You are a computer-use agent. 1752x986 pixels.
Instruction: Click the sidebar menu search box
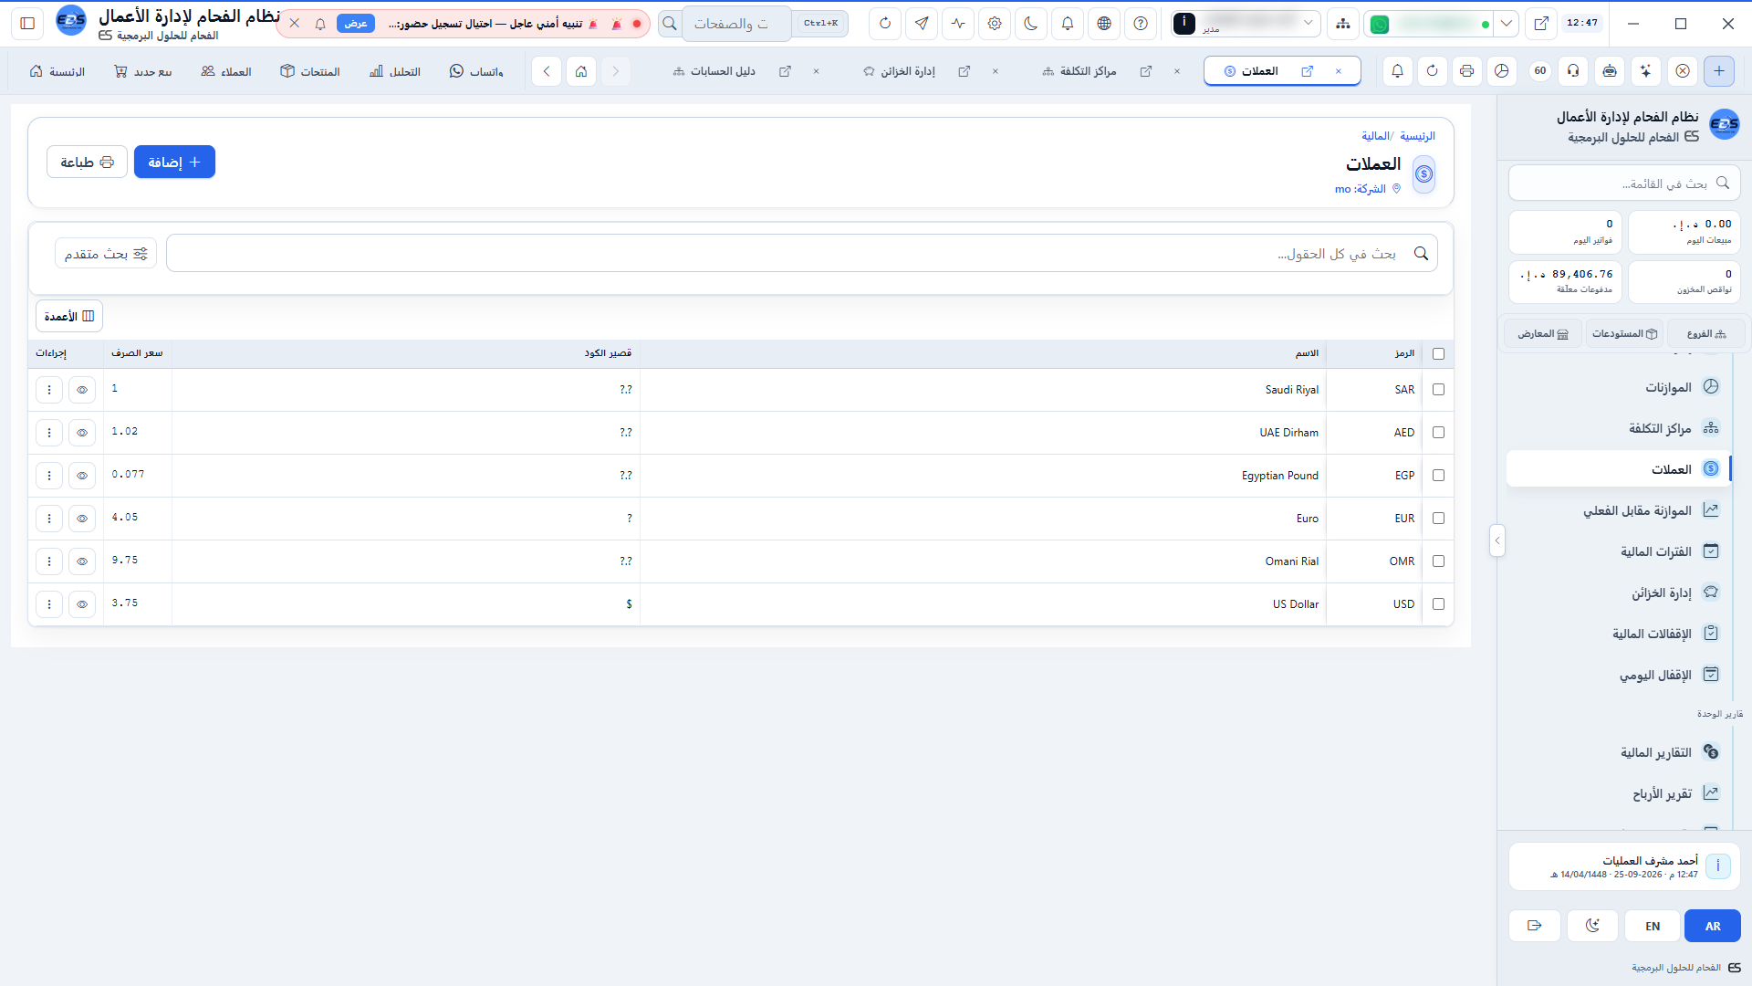click(x=1624, y=183)
